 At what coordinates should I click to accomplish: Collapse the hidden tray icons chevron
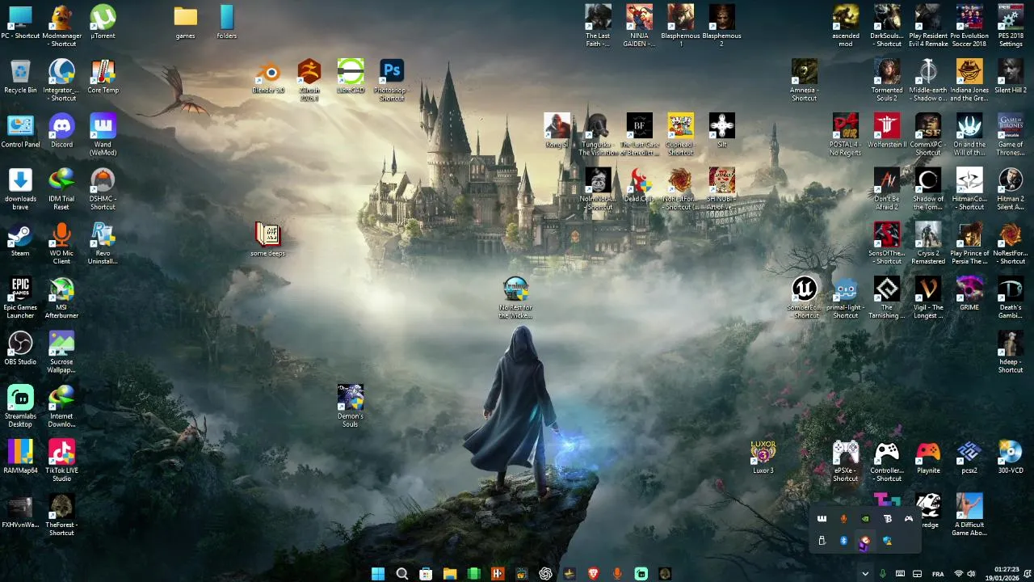click(865, 574)
